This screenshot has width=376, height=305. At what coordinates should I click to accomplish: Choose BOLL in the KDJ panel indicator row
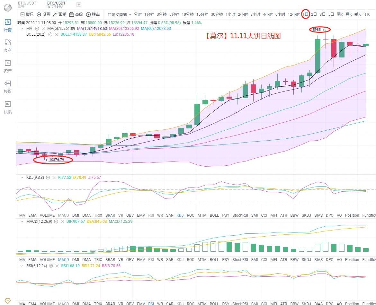click(x=214, y=215)
